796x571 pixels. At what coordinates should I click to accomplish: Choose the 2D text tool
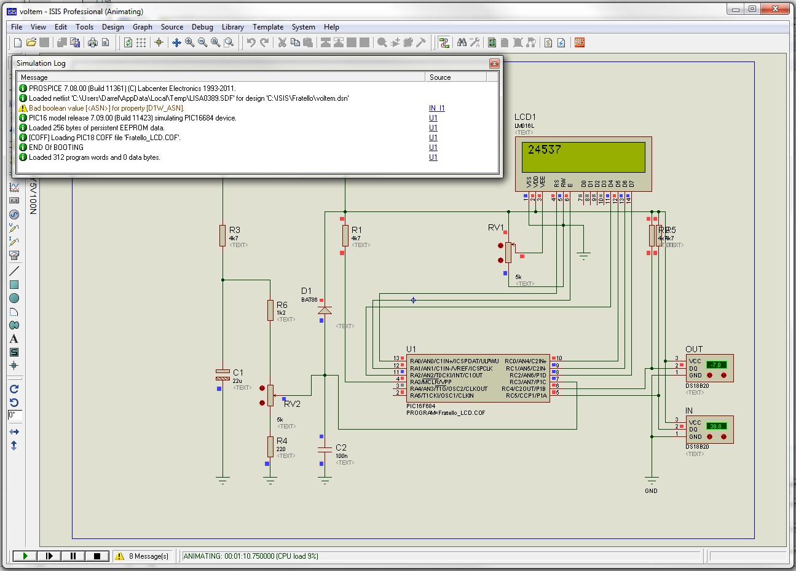pyautogui.click(x=14, y=339)
